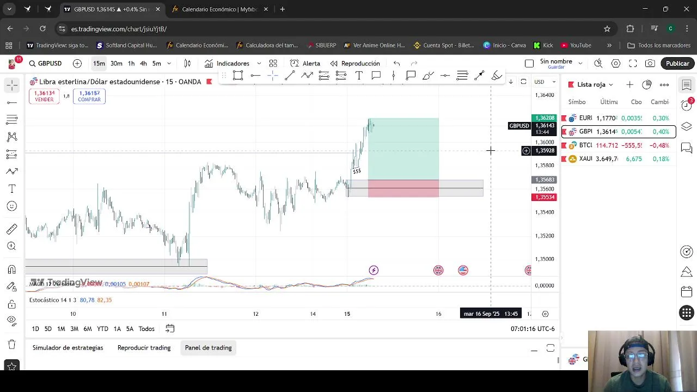Select the brush drawing tool in left toolbar
697x392 pixels.
pos(11,172)
